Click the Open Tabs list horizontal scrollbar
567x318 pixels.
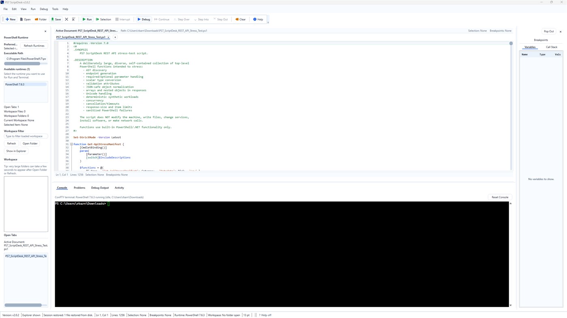23,305
